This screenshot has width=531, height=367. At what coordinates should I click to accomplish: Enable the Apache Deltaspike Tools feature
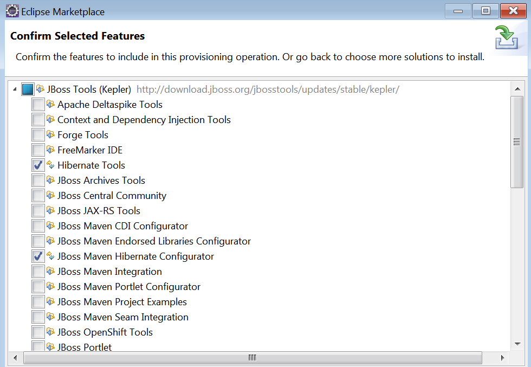(37, 104)
